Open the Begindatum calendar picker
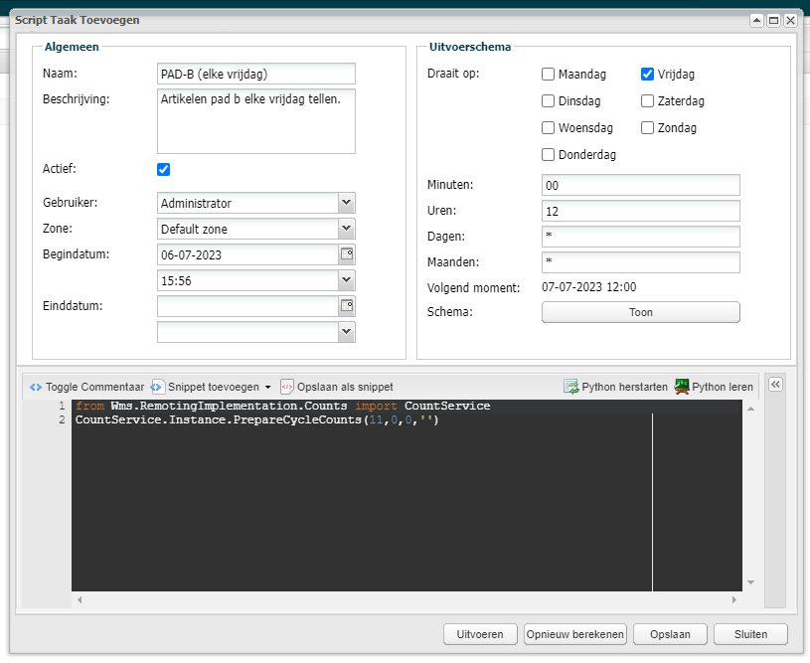The height and width of the screenshot is (663, 810). tap(347, 254)
